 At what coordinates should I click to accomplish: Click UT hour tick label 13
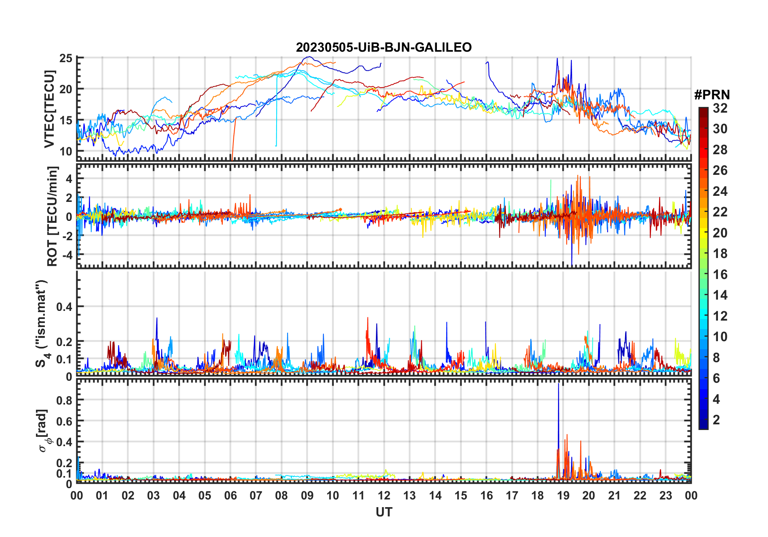pos(409,496)
